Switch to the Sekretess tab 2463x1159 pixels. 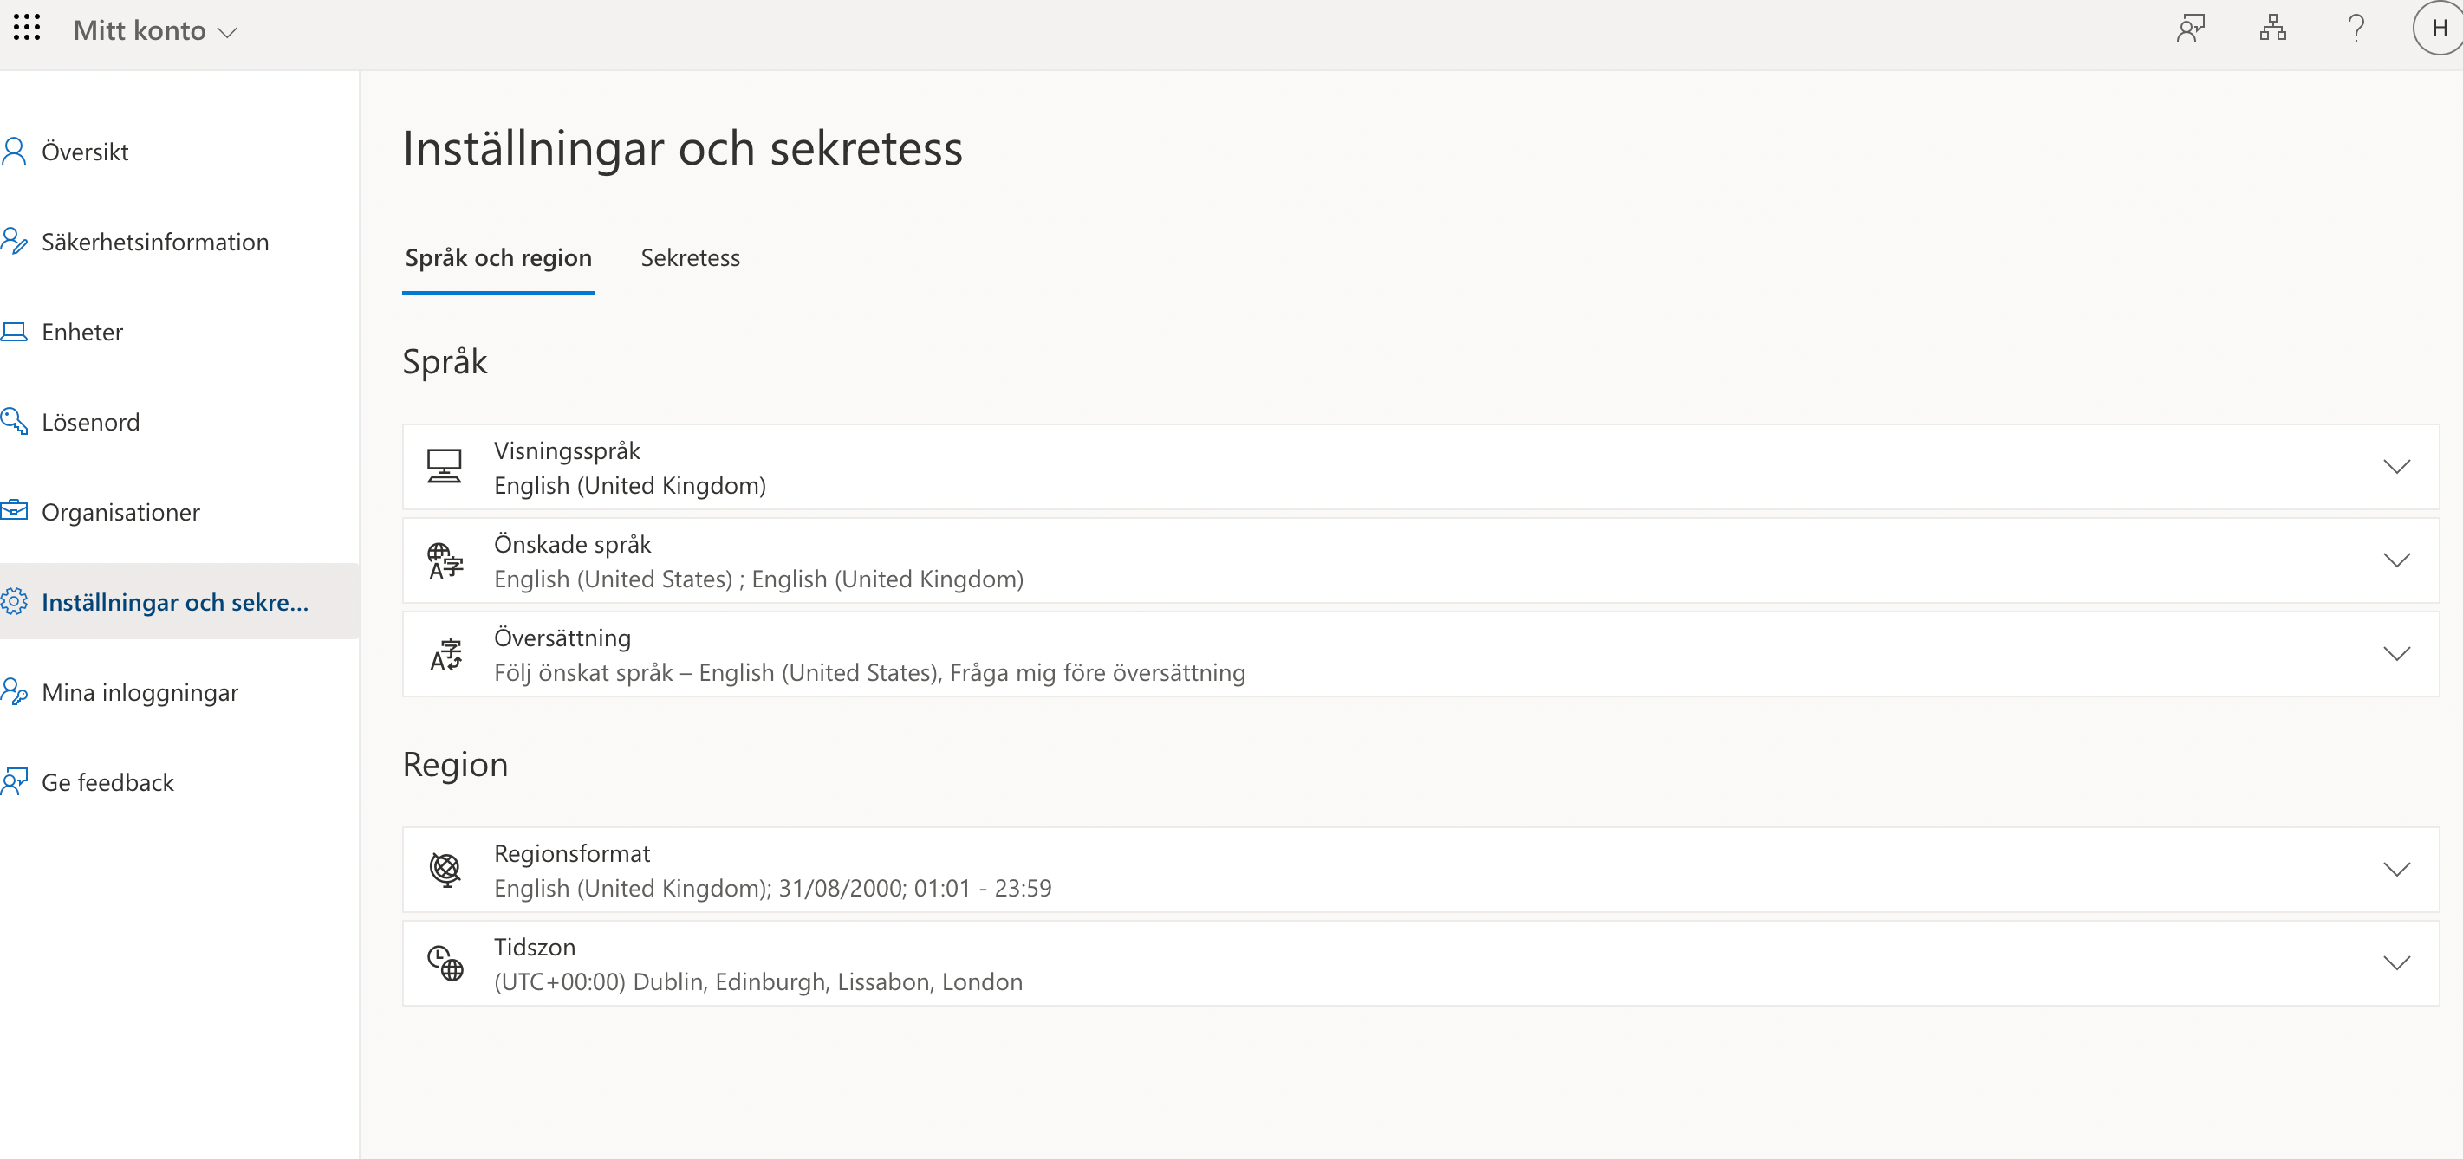tap(689, 258)
